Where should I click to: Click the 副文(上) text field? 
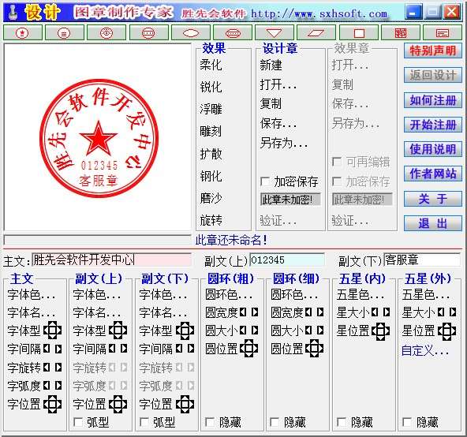pos(287,260)
